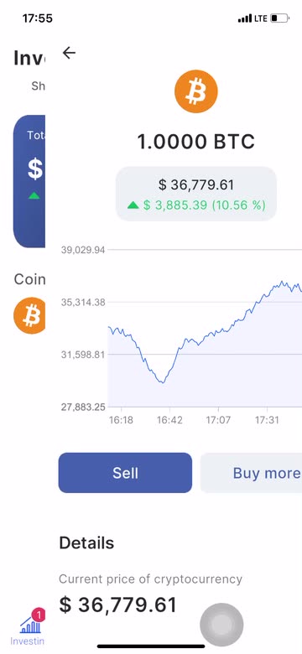This screenshot has height=654, width=302.
Task: Tap the current price $ 36,779.61 value
Action: [118, 605]
